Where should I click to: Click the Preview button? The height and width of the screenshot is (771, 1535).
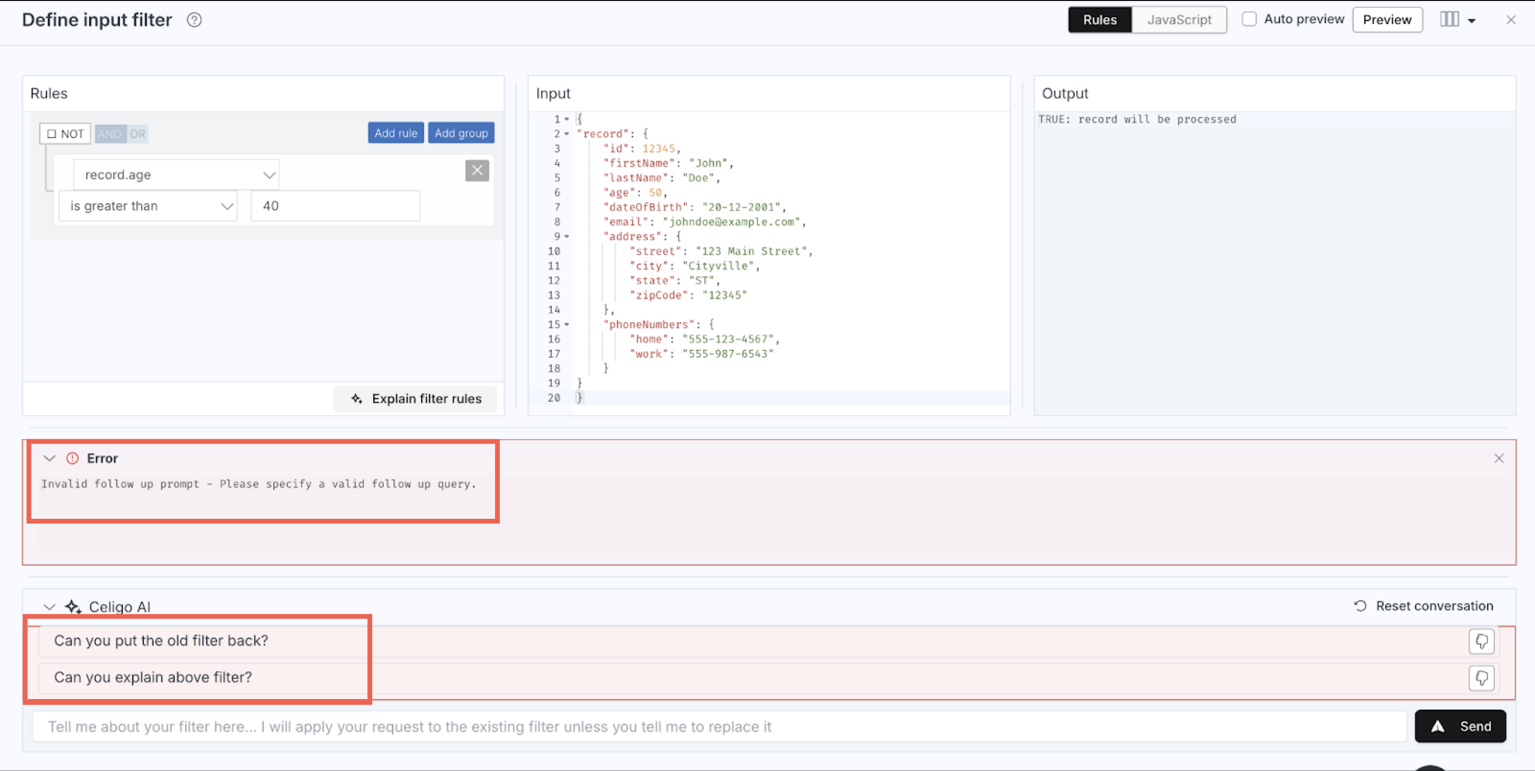(x=1387, y=20)
